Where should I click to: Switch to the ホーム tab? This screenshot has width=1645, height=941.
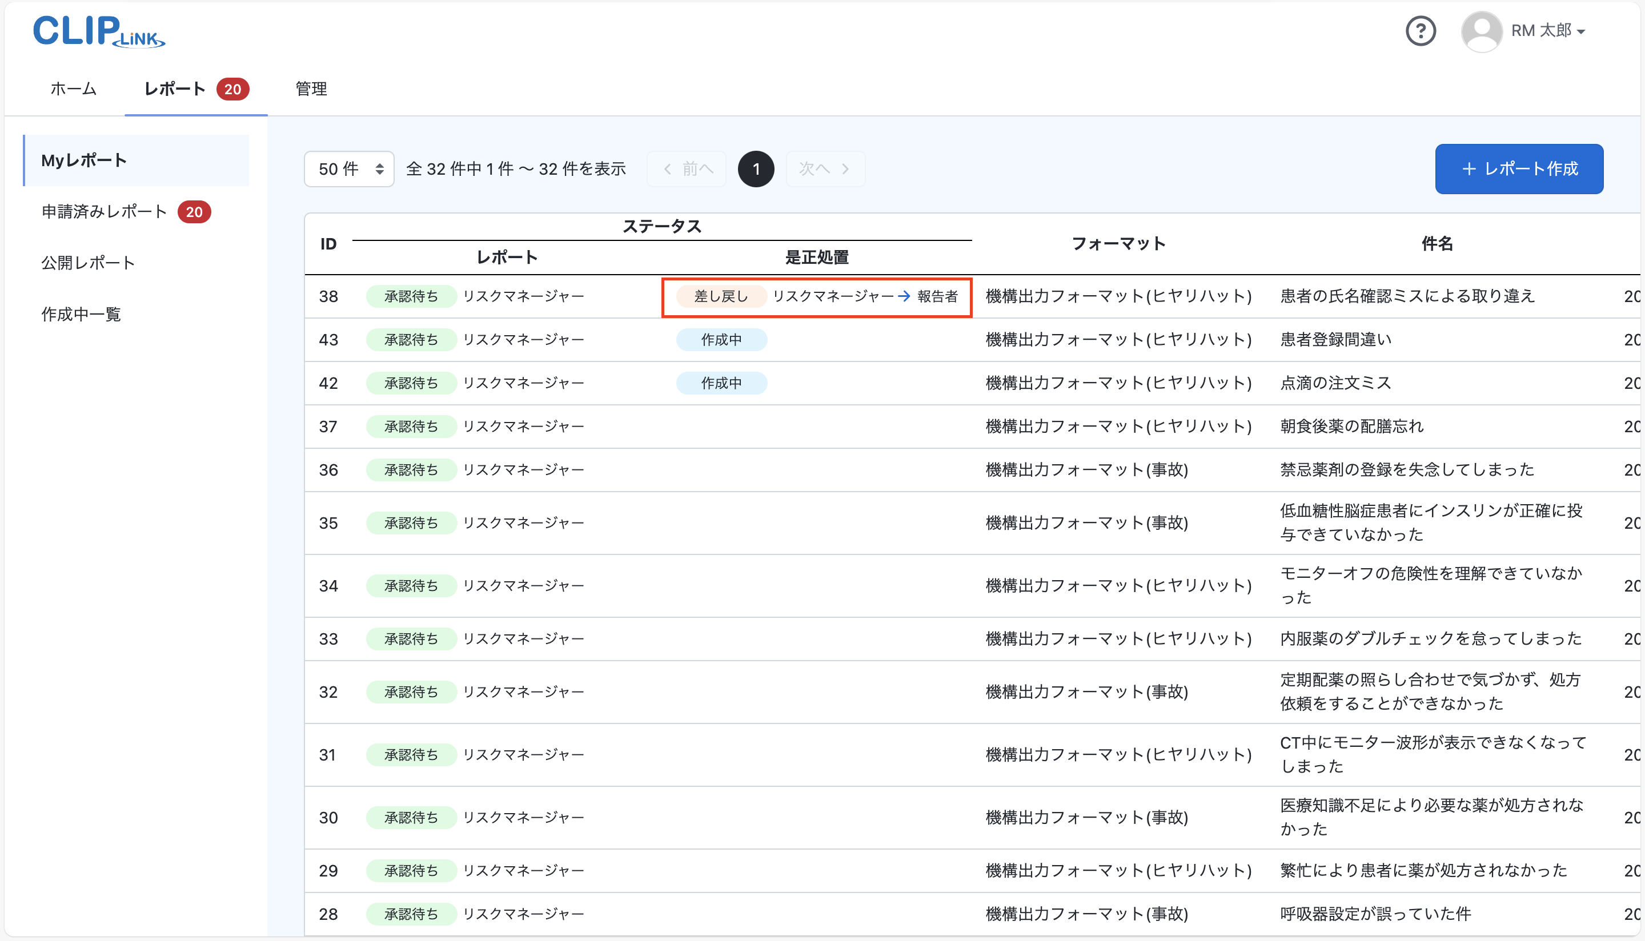coord(73,89)
